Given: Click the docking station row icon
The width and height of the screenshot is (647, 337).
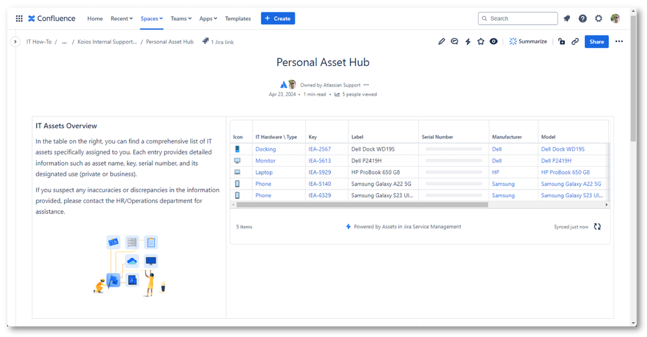Looking at the screenshot, I should pyautogui.click(x=237, y=149).
